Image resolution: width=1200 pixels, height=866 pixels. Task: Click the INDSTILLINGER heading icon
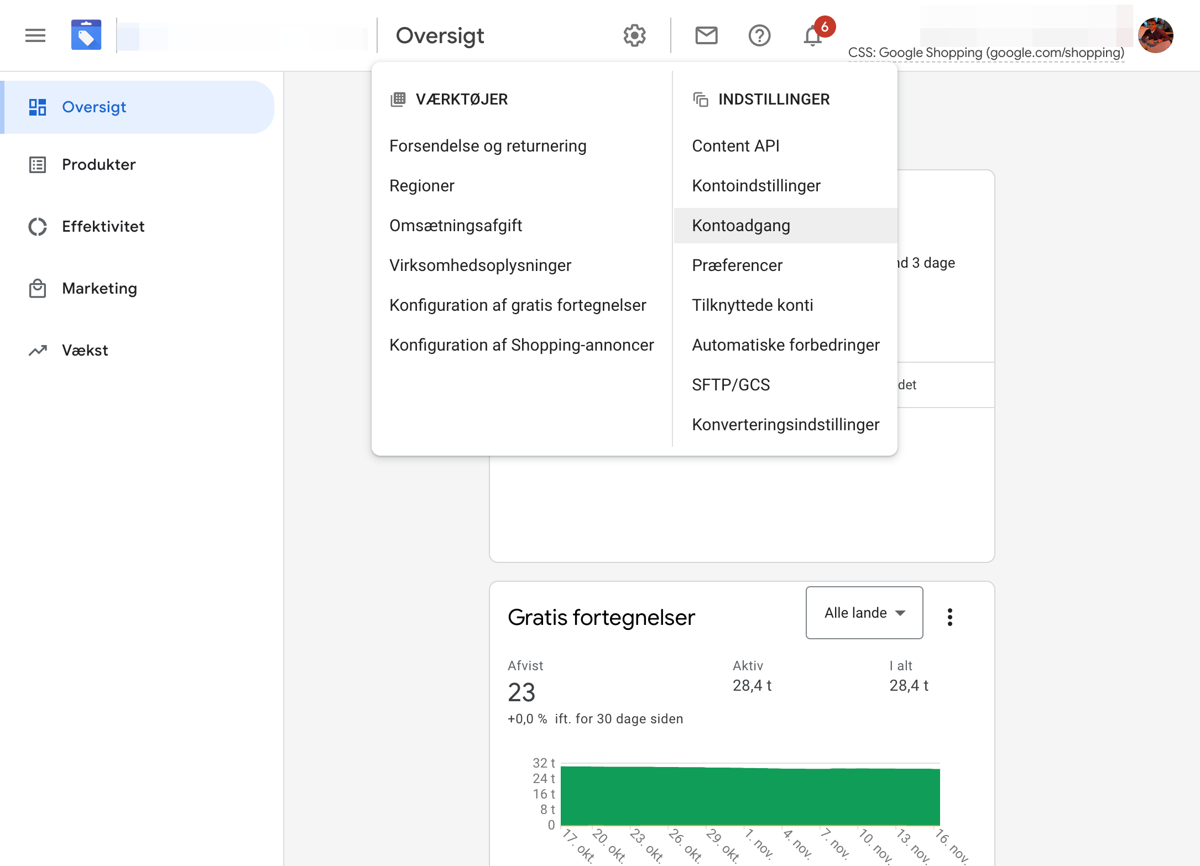[701, 100]
